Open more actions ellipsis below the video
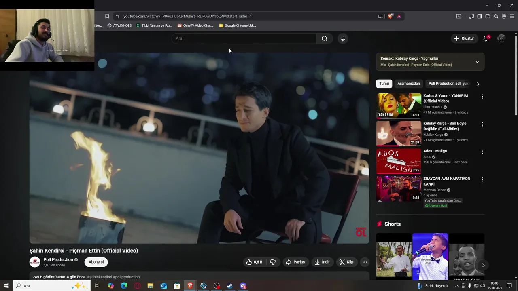The image size is (518, 291). (365, 262)
